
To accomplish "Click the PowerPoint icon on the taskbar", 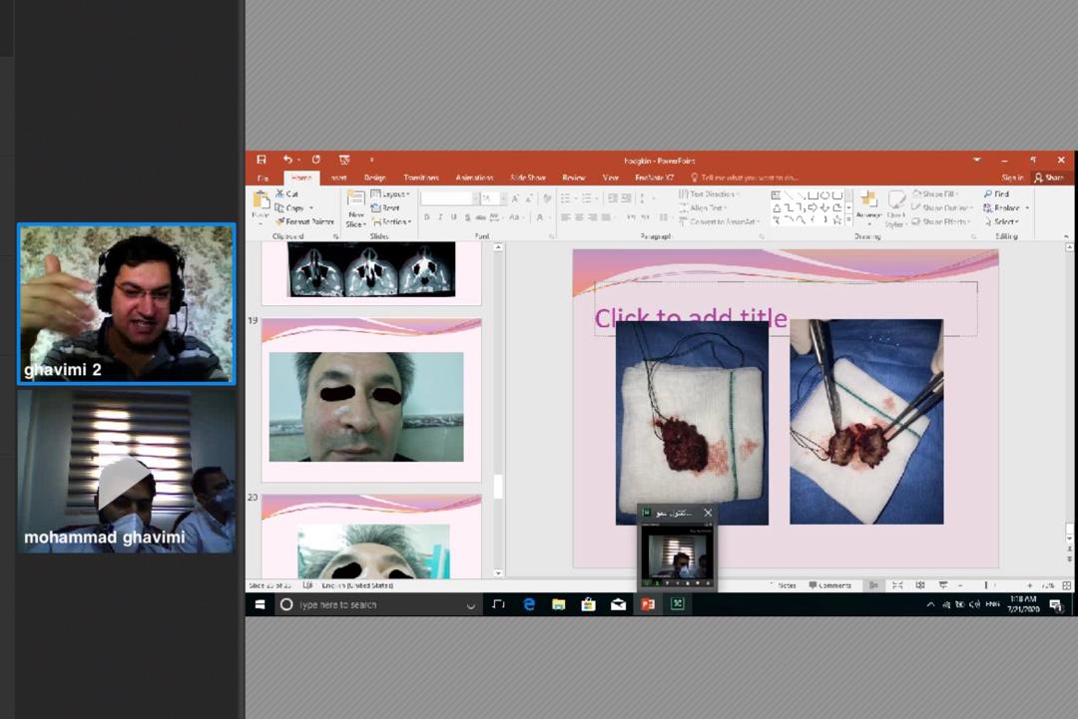I will [647, 604].
